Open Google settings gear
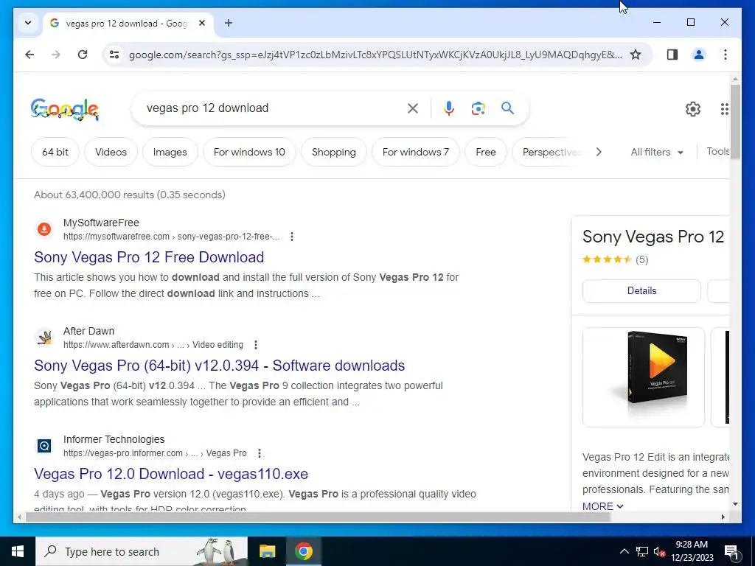 693,109
